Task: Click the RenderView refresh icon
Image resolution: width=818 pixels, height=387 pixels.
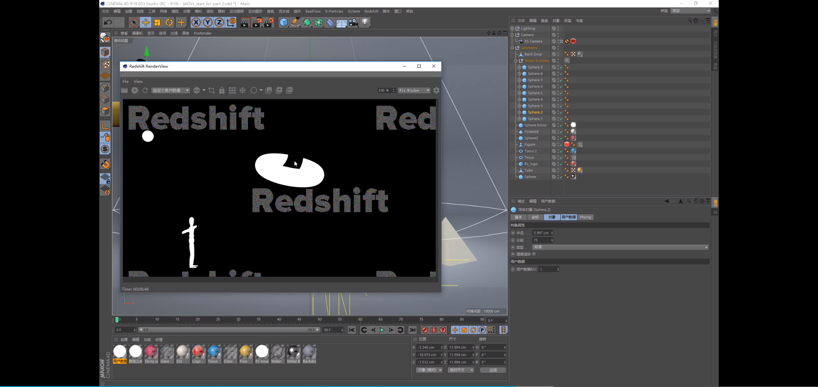Action: (145, 90)
